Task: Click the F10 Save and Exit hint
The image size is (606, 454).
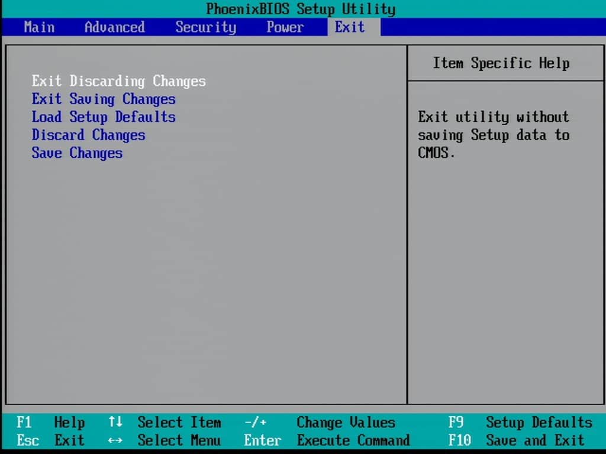Action: pos(516,440)
